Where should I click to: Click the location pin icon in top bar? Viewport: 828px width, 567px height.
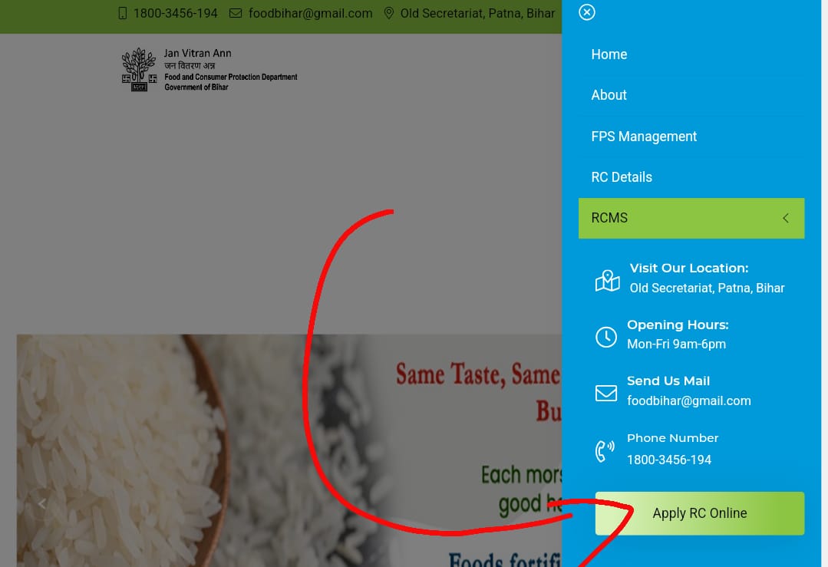coord(388,13)
